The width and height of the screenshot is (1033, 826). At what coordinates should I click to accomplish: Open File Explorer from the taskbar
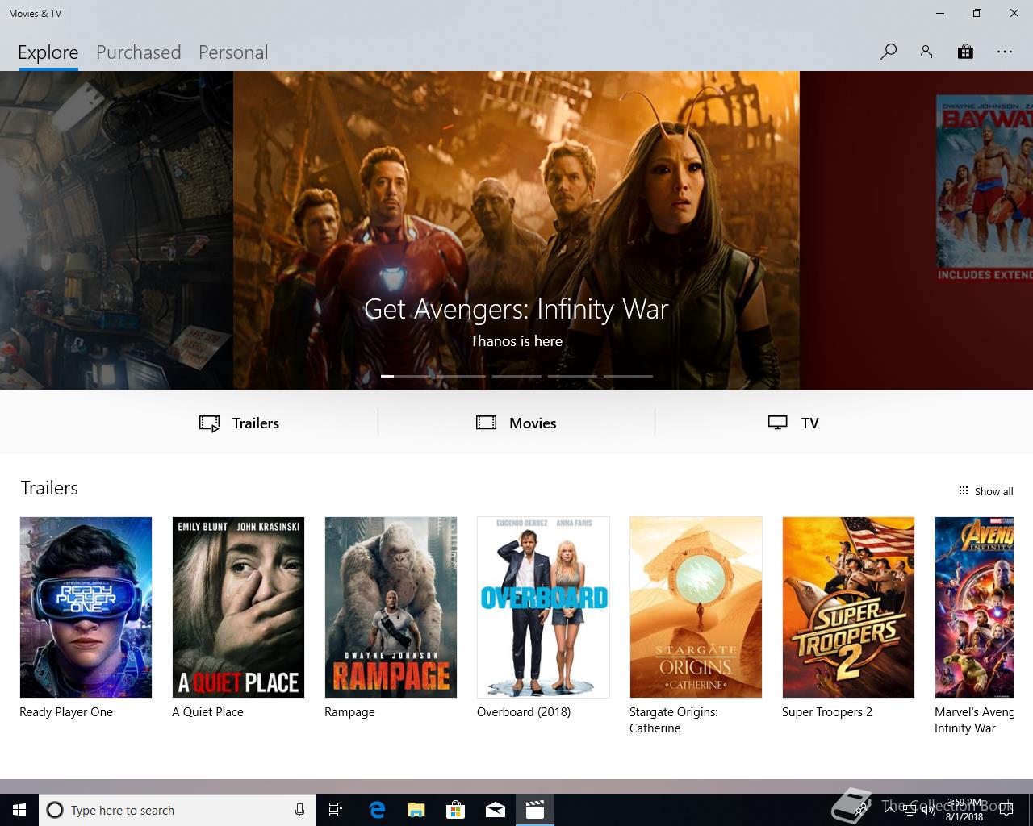coord(416,810)
